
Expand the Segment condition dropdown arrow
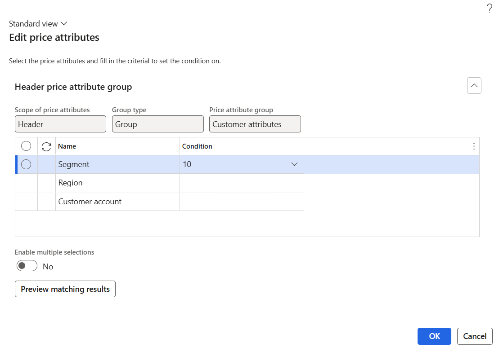(294, 164)
